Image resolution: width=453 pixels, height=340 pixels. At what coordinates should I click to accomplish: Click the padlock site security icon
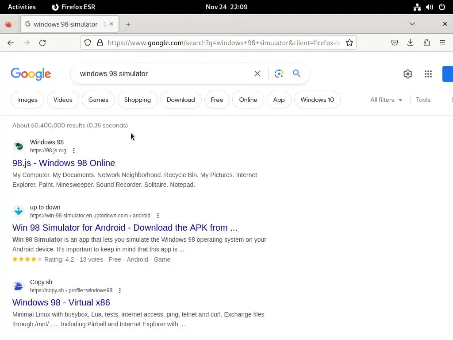click(100, 43)
